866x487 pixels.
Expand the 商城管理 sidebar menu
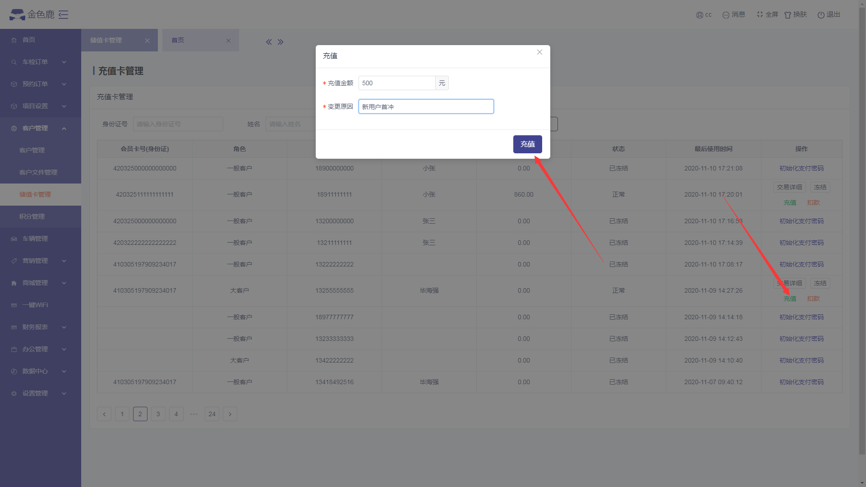click(41, 283)
